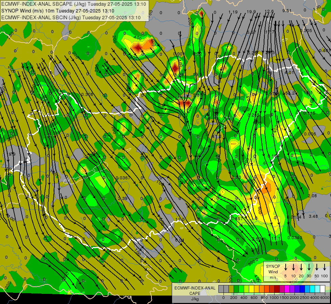This screenshot has width=331, height=304.
Task: Click the 10 m/s wind arrow in legend
Action: click(x=293, y=267)
